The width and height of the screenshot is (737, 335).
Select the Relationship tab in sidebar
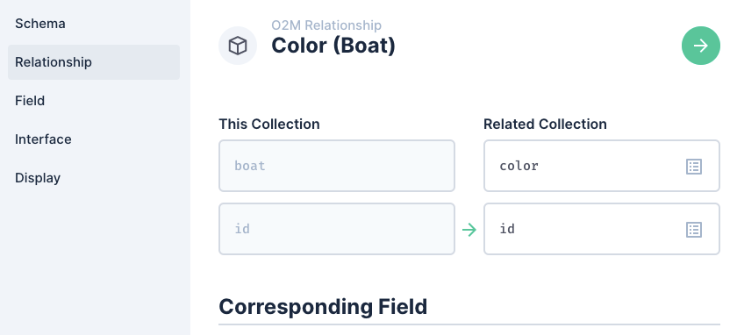(x=94, y=62)
